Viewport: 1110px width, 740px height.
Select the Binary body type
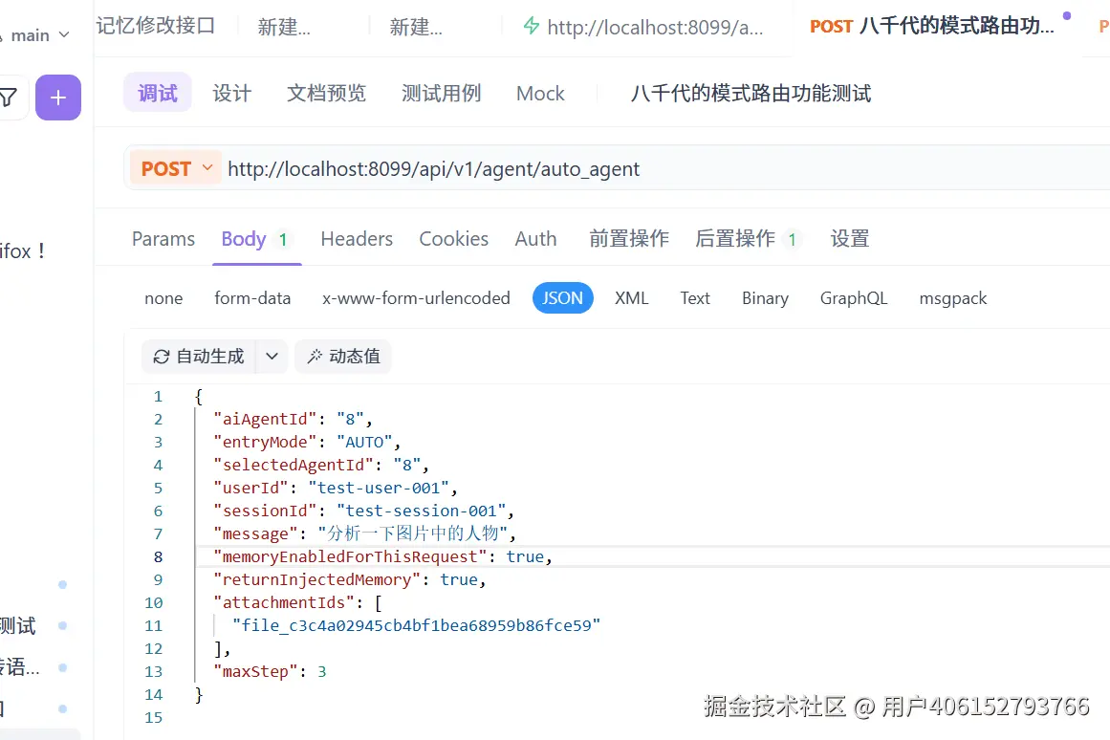pos(765,298)
